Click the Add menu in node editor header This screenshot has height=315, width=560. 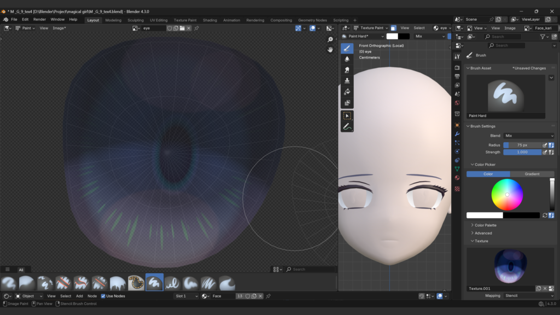coord(79,296)
